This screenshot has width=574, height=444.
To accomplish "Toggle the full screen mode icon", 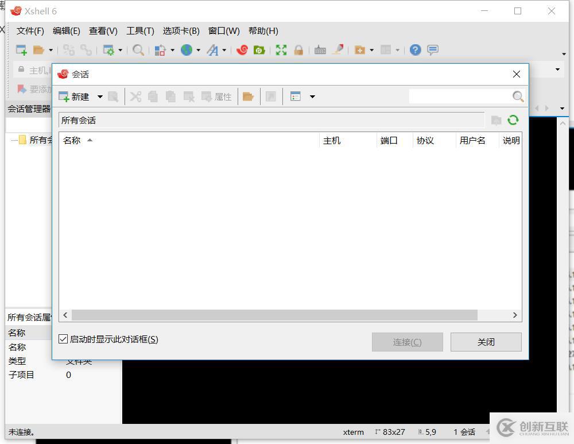I will click(281, 50).
